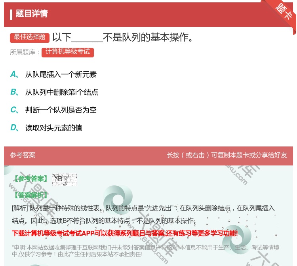
Task: Click the grey 申明 disclaimer text
Action: pyautogui.click(x=145, y=251)
